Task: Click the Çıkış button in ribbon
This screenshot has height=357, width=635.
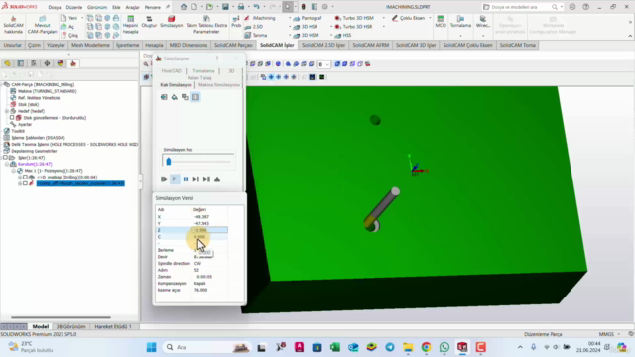Action: [x=69, y=36]
